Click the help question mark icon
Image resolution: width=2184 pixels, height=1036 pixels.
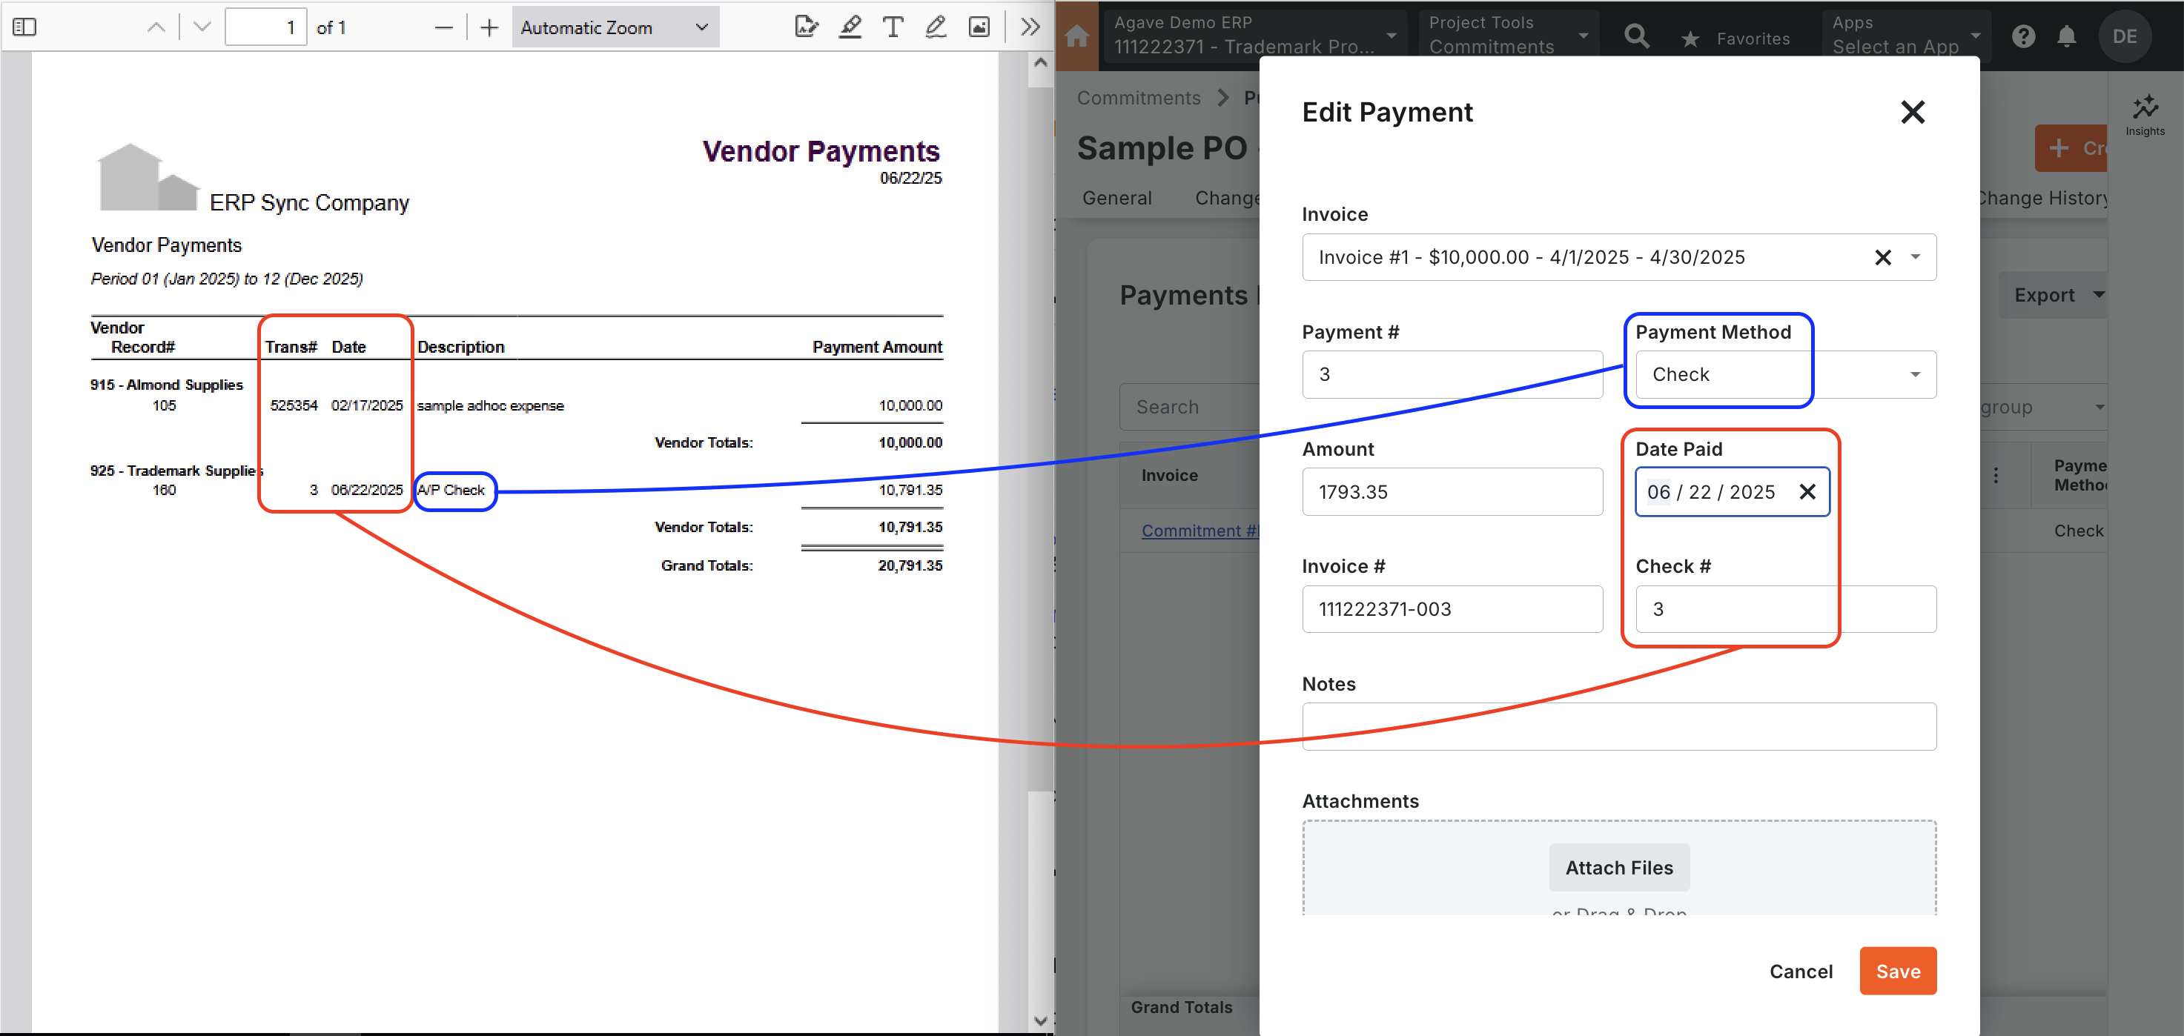pos(2023,36)
